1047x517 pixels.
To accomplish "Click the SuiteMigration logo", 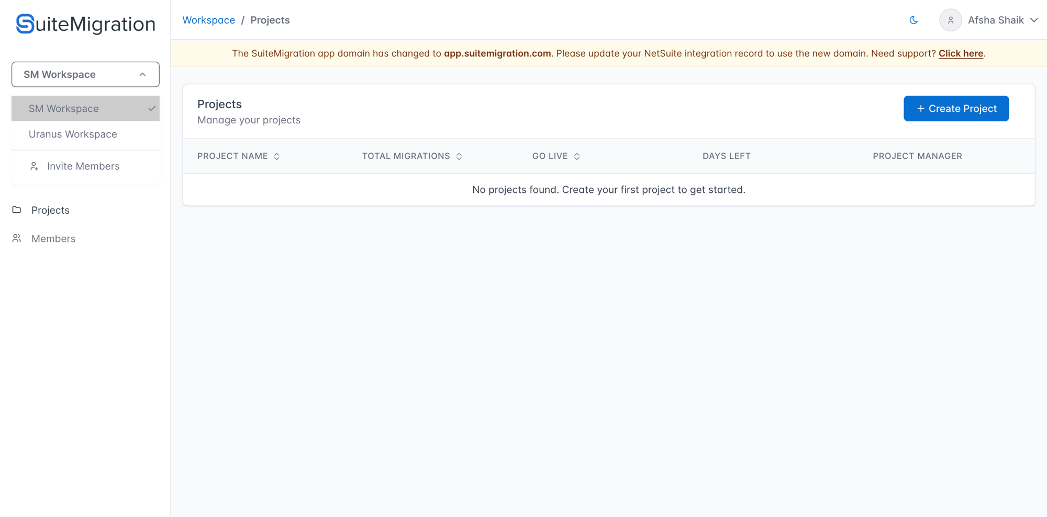I will [85, 24].
